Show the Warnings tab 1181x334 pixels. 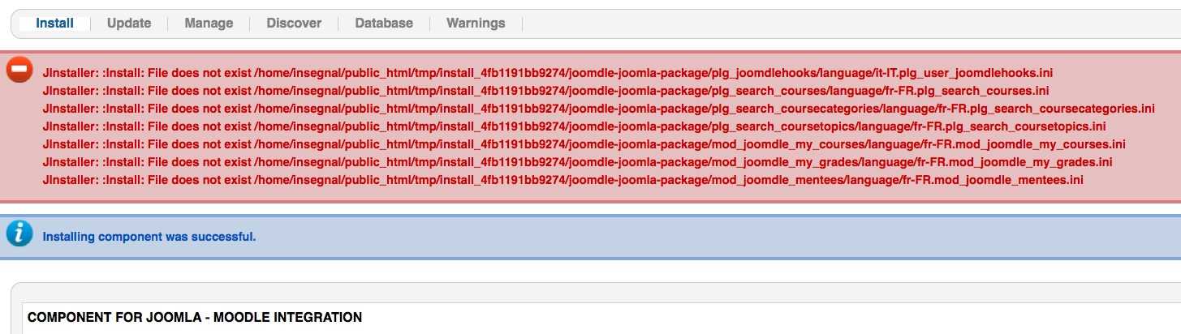pos(476,24)
